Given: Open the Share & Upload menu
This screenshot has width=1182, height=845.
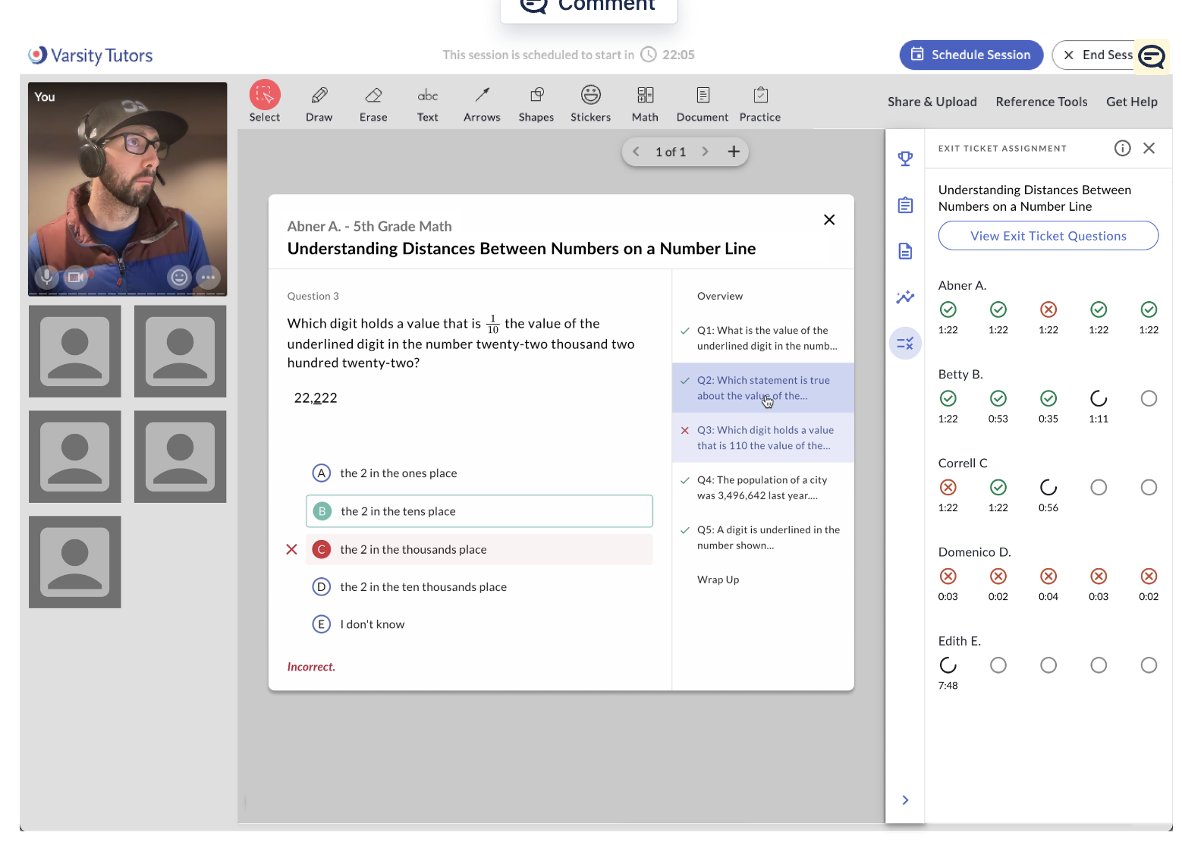Looking at the screenshot, I should coord(932,102).
